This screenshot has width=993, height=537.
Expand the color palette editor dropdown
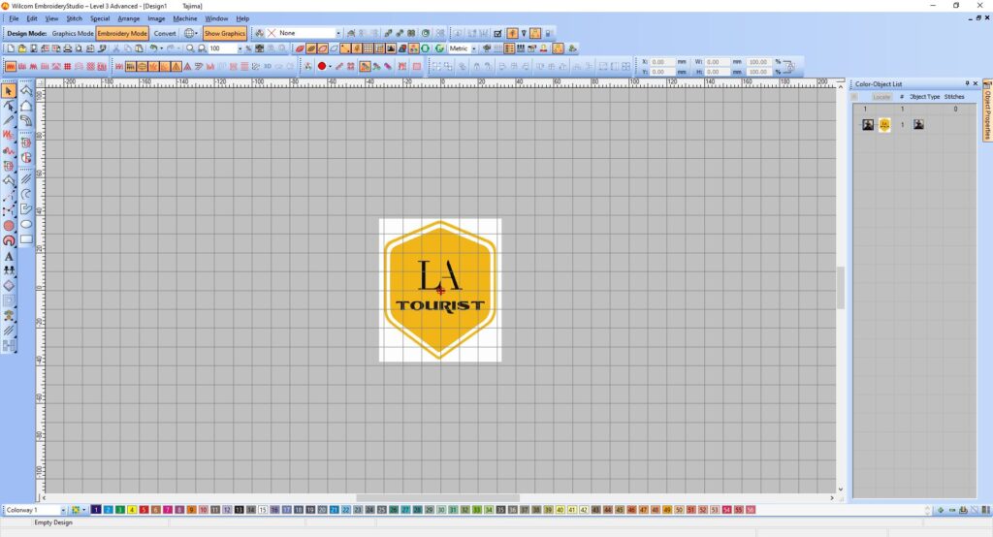83,510
